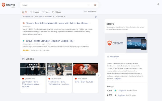162x101 pixels.
Task: Switch to the Images tab
Action: [x=35, y=12]
